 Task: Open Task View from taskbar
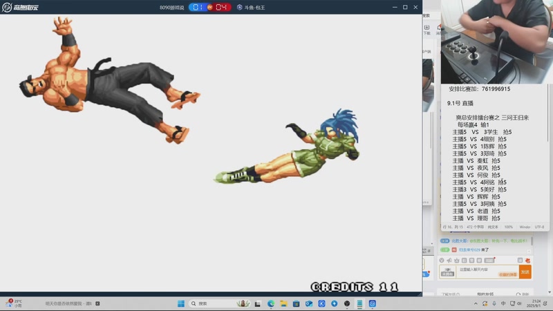click(258, 303)
